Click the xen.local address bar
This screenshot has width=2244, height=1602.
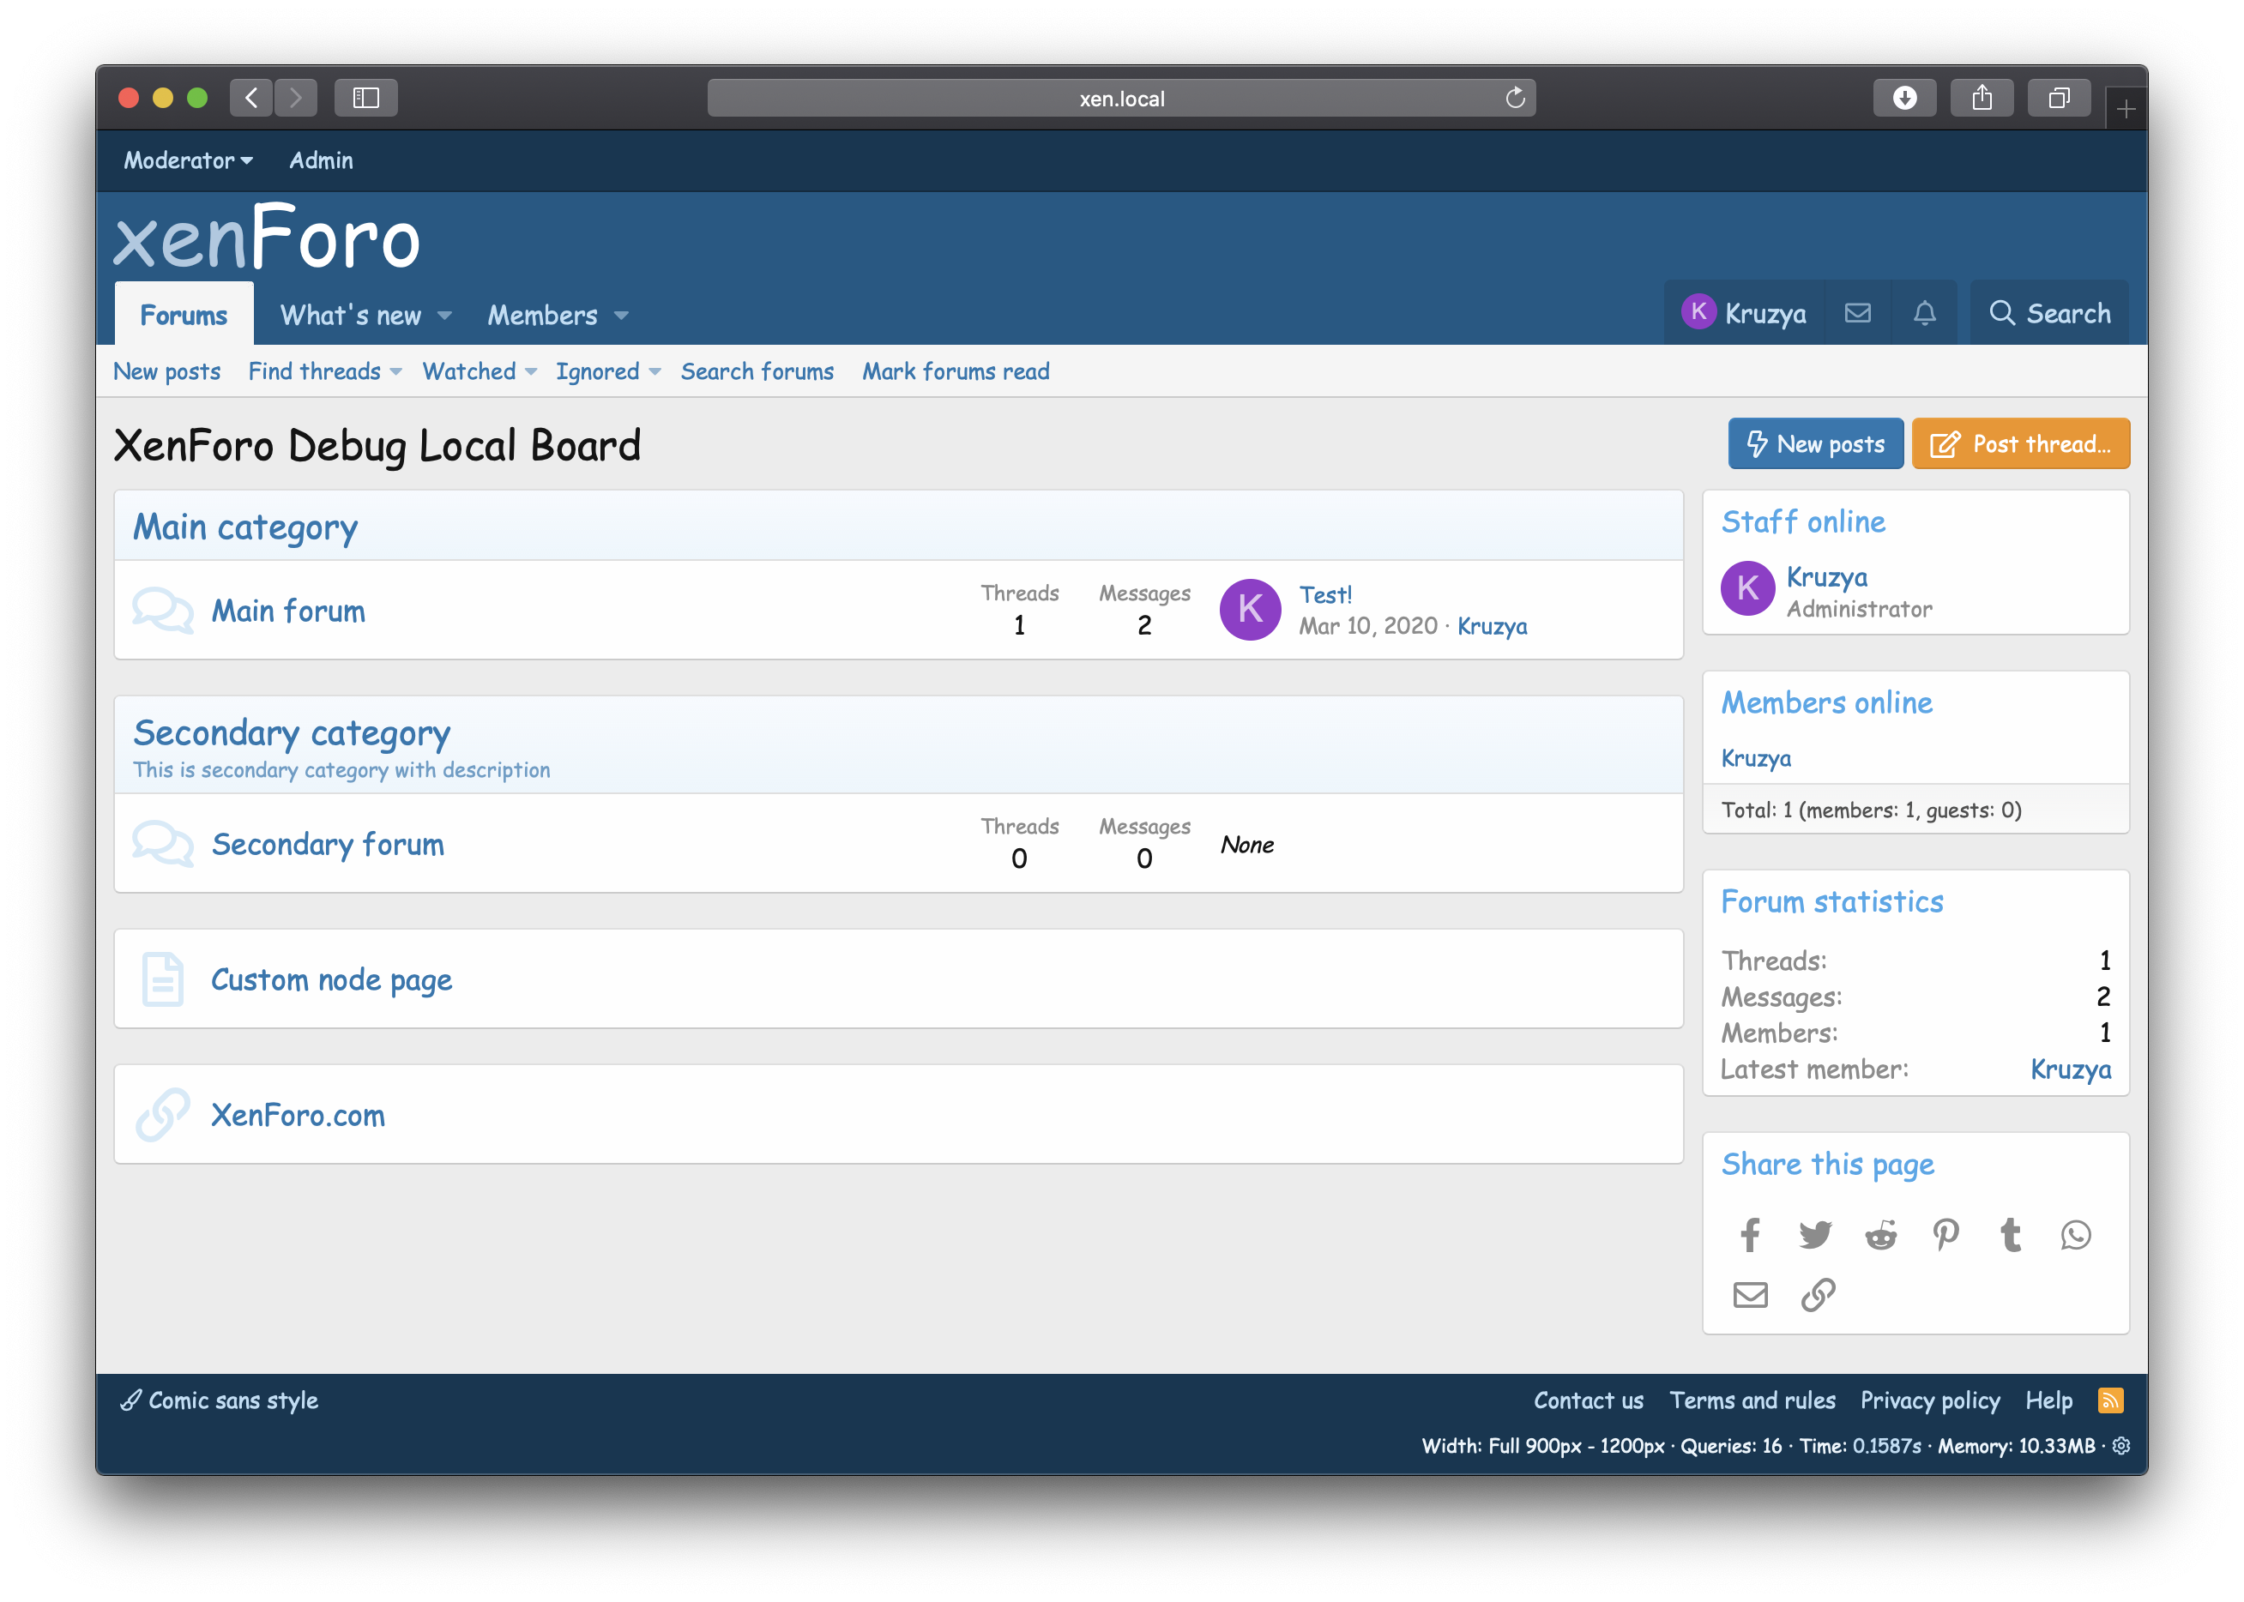point(1121,98)
